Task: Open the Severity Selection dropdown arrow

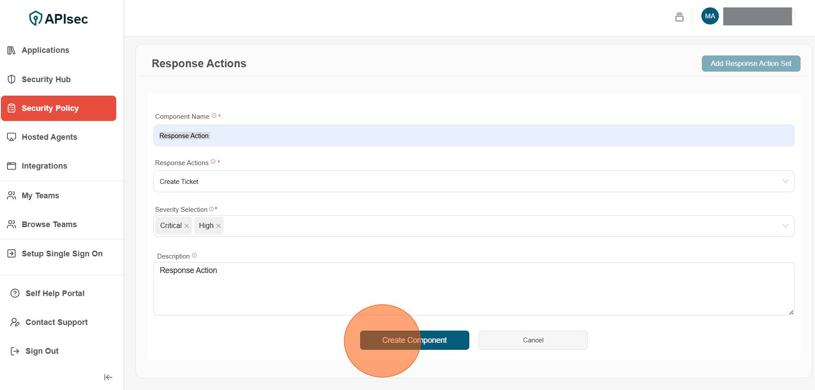Action: click(x=785, y=226)
